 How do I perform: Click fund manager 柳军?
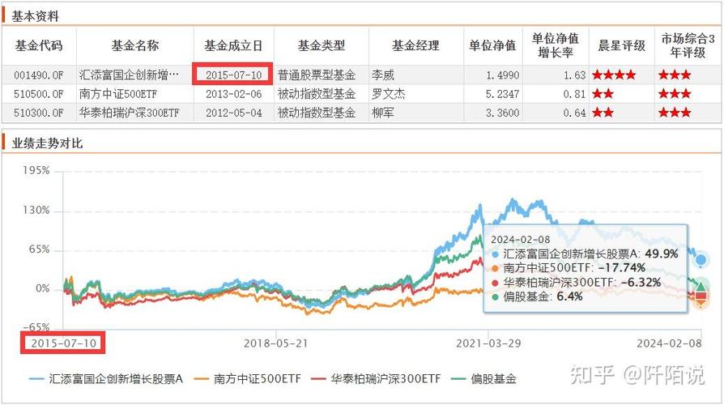(383, 113)
